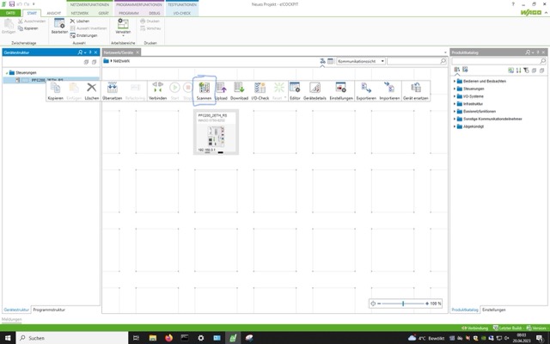Expand the I/O-Systeme catalog folder

(455, 95)
